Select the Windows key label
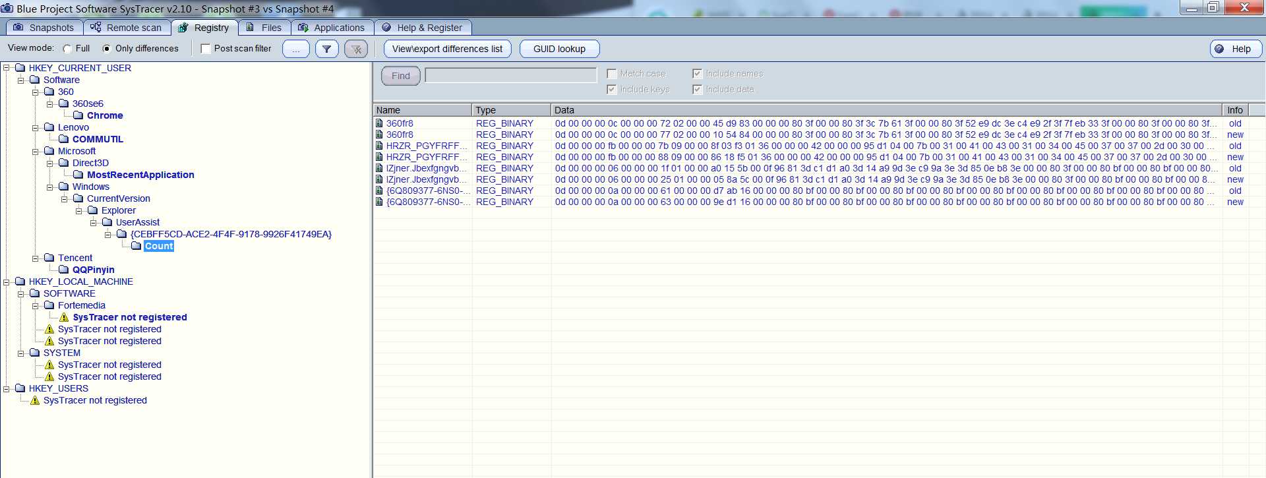The image size is (1266, 478). click(91, 187)
